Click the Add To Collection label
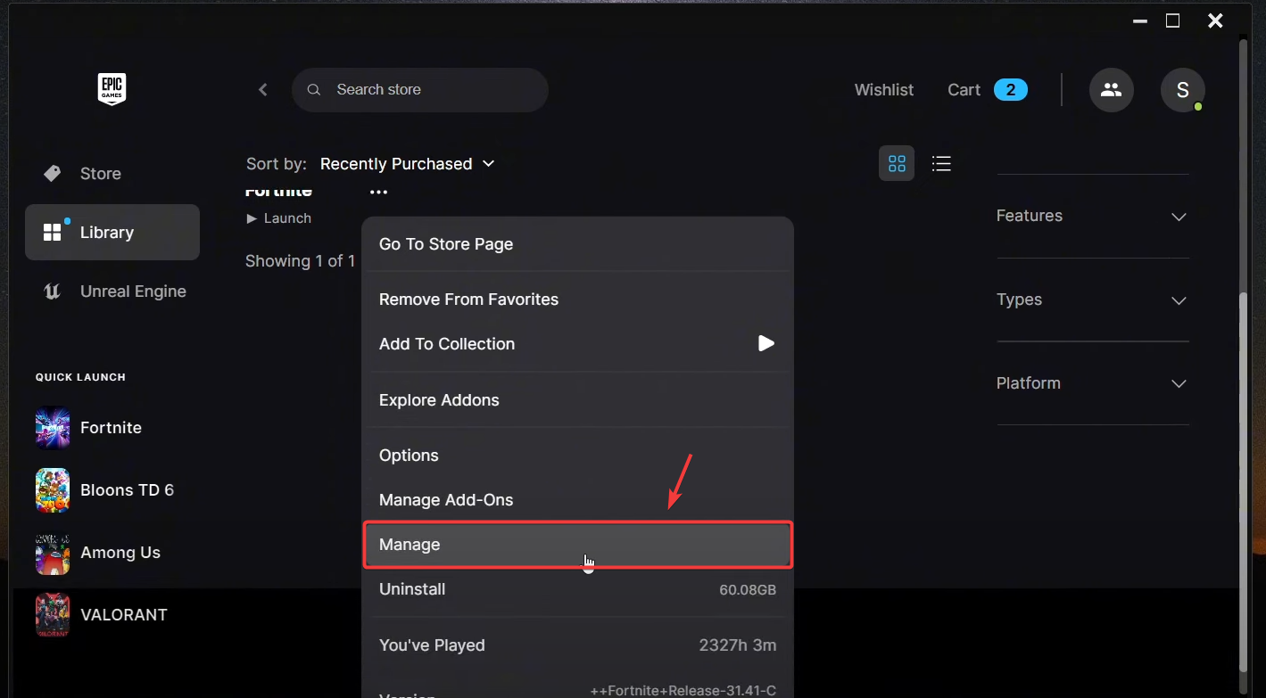The height and width of the screenshot is (698, 1266). 447,344
